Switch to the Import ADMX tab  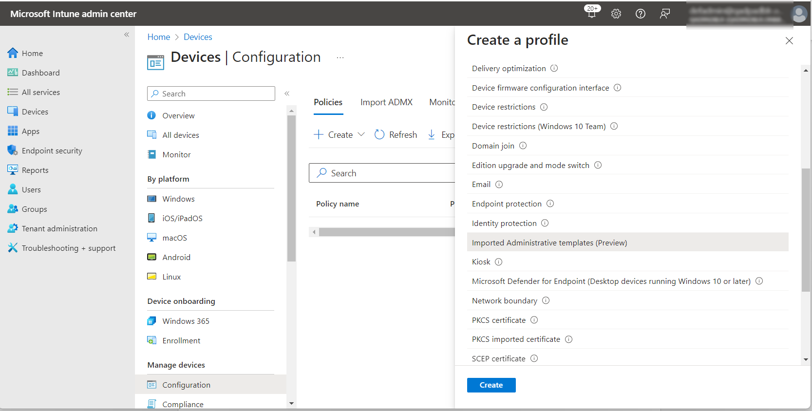(386, 102)
